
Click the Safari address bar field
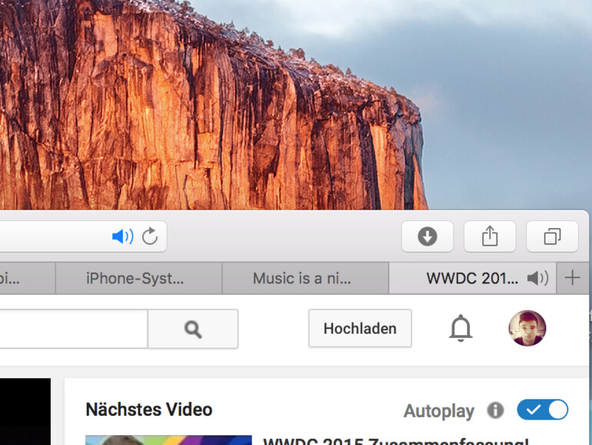(x=83, y=236)
